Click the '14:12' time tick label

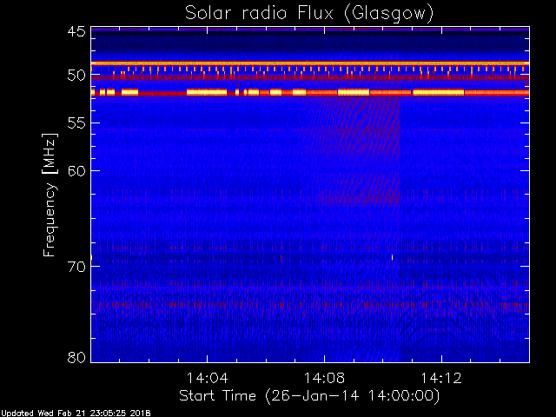coord(441,378)
